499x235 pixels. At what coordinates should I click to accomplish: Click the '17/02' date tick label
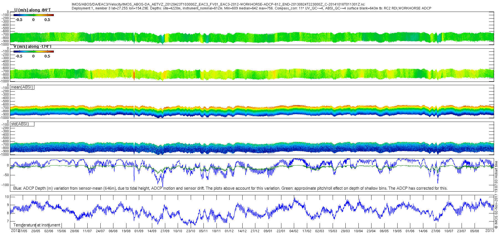tap(307, 231)
